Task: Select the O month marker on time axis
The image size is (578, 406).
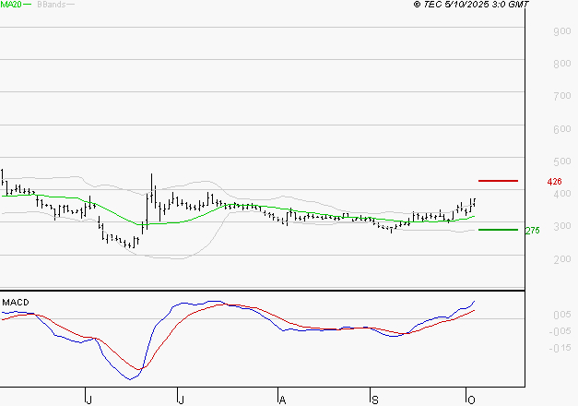Action: (470, 399)
